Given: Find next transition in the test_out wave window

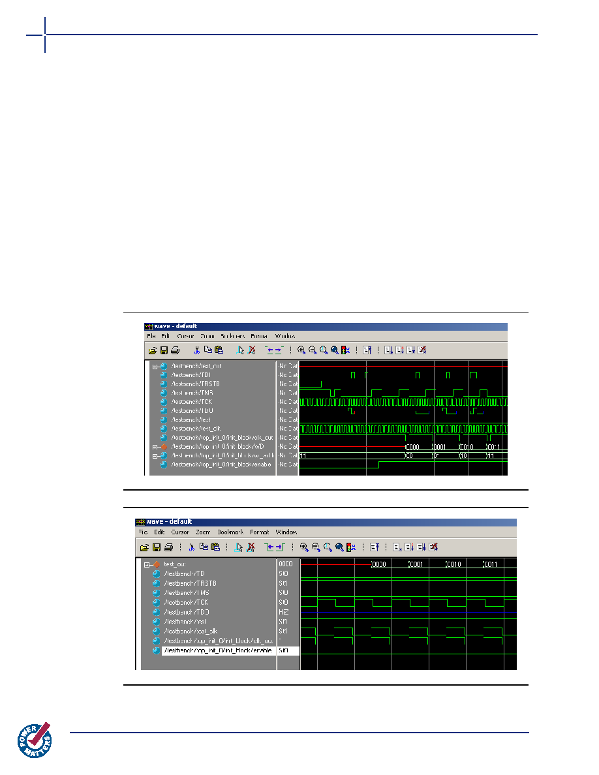Looking at the screenshot, I should (280, 547).
